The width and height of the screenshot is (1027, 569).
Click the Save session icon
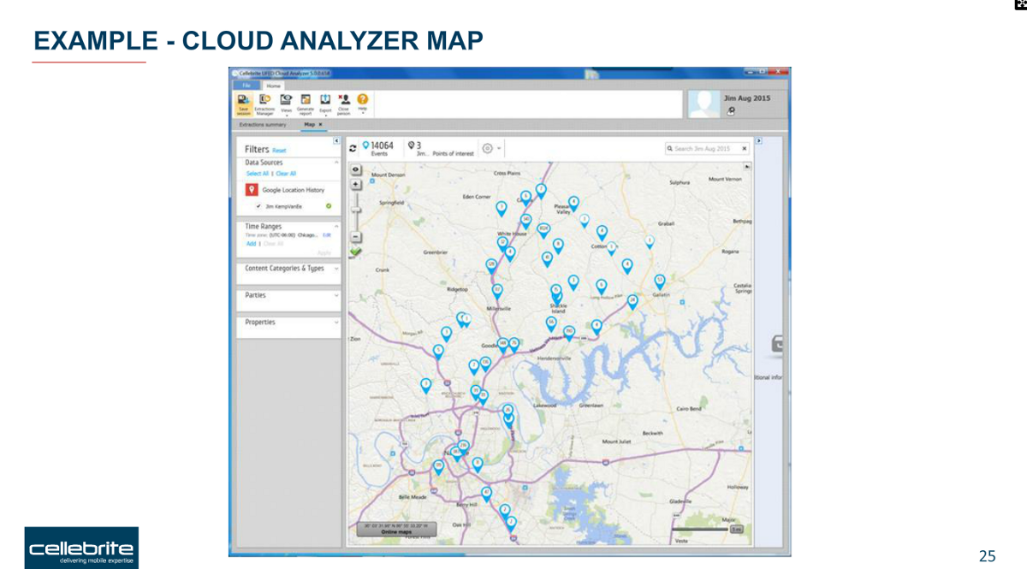point(243,102)
